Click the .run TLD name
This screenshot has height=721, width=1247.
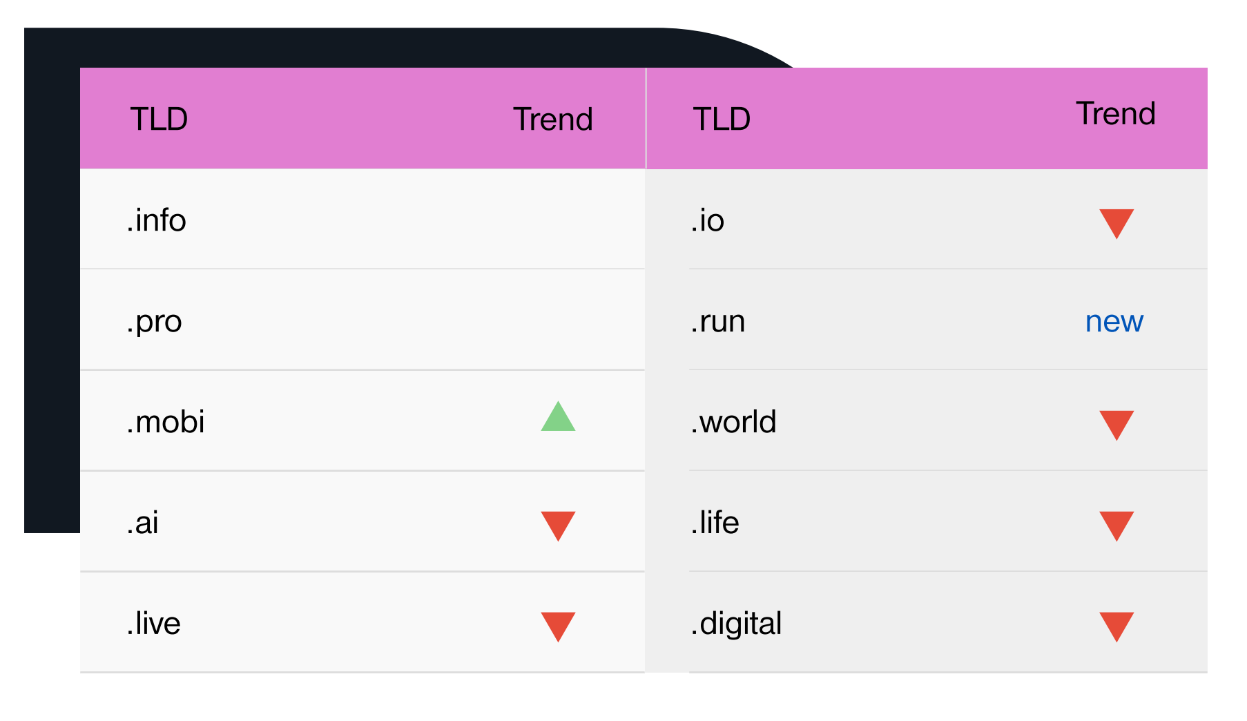[717, 322]
